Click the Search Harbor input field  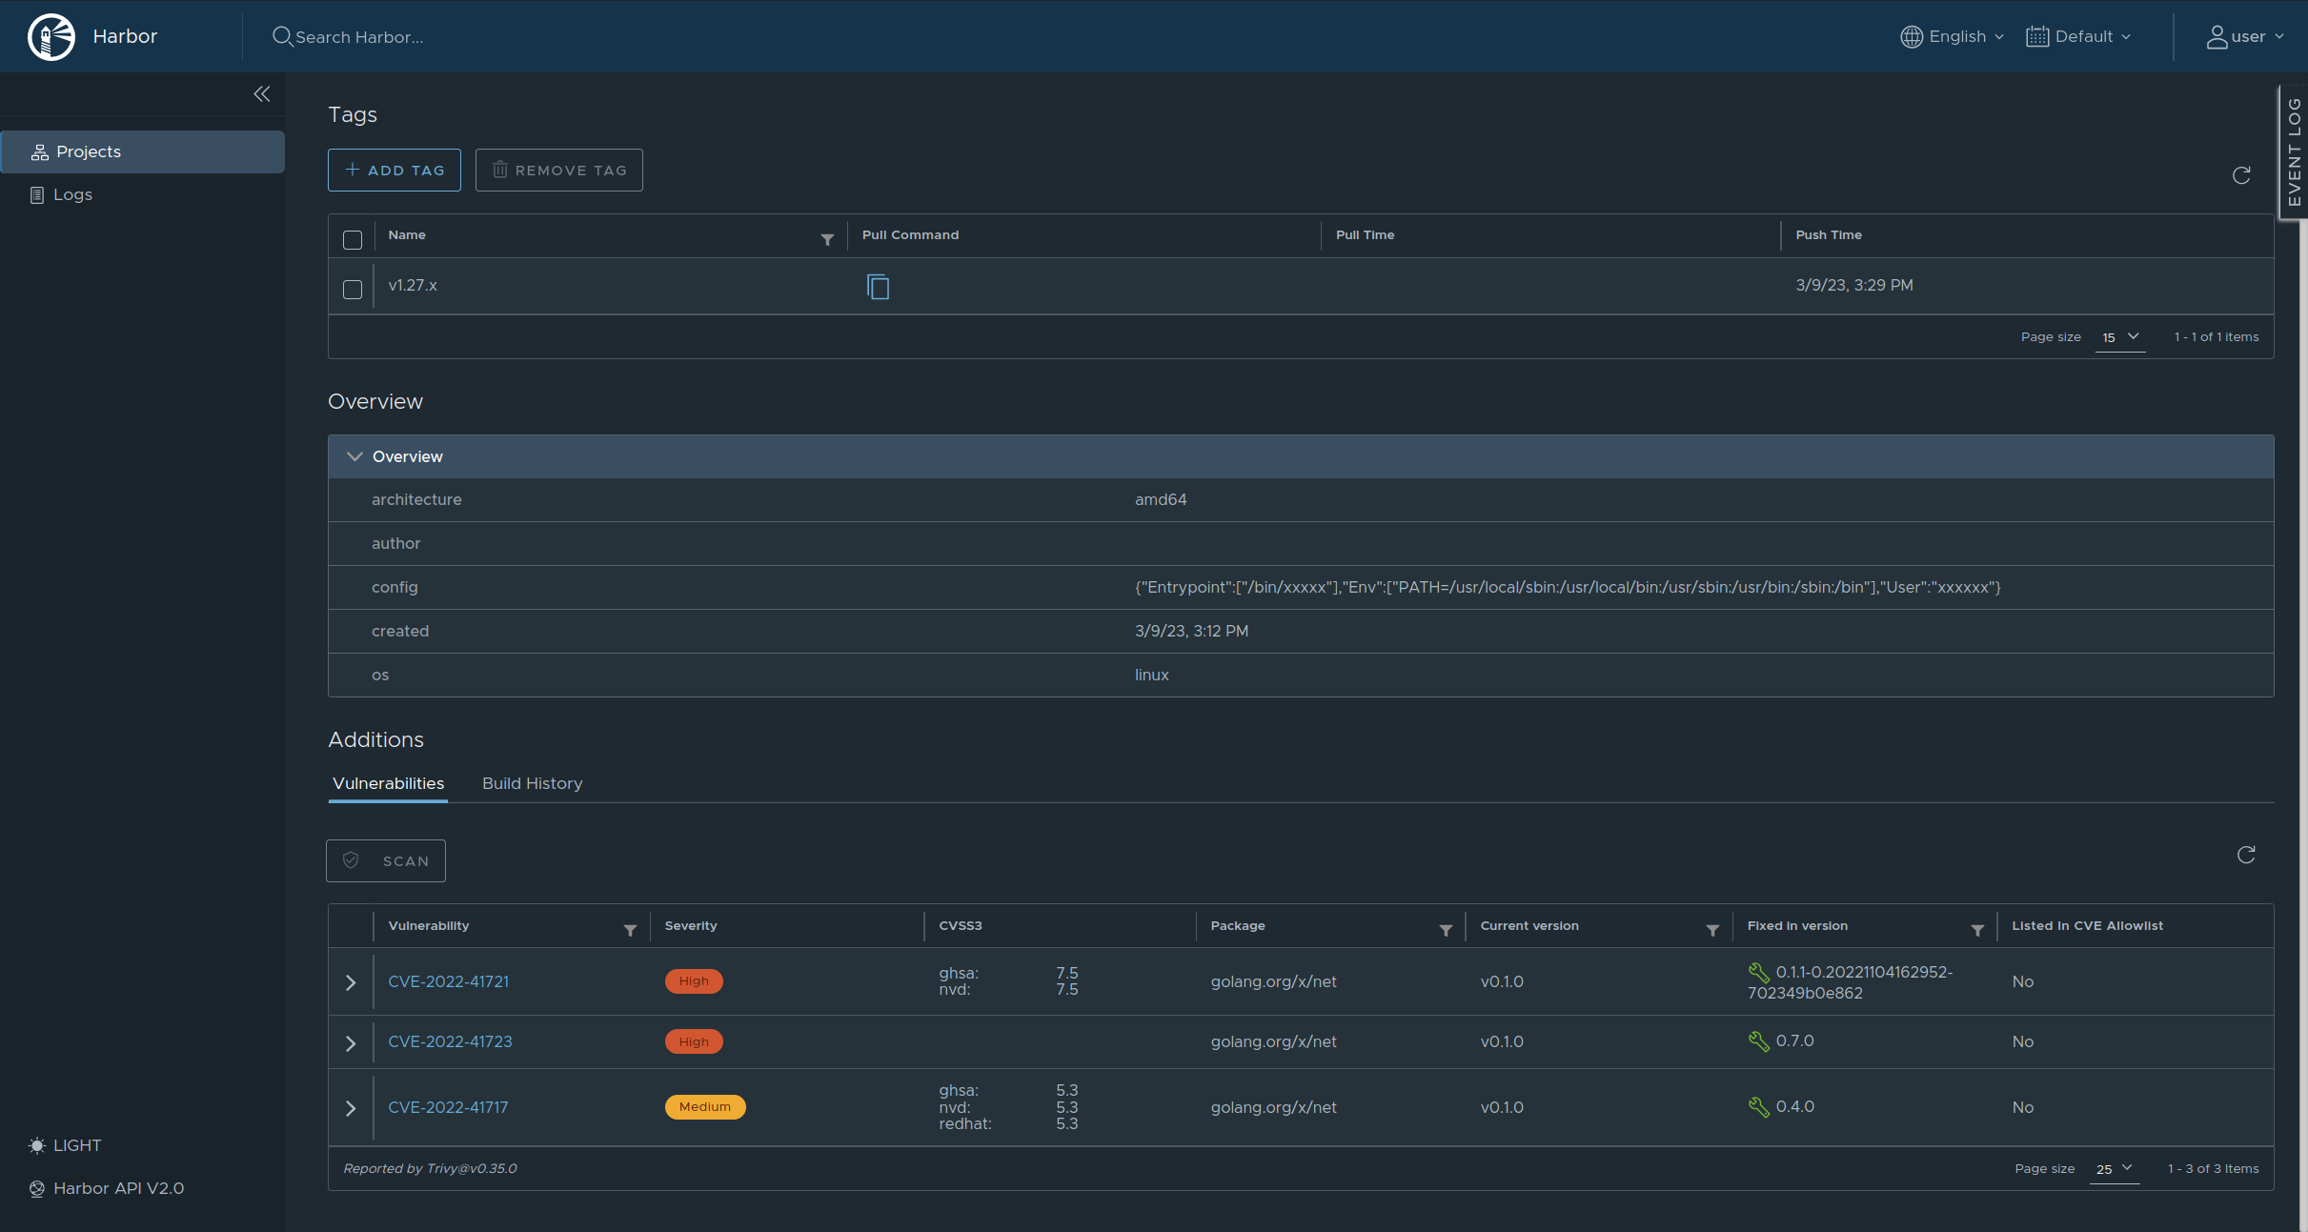click(359, 37)
